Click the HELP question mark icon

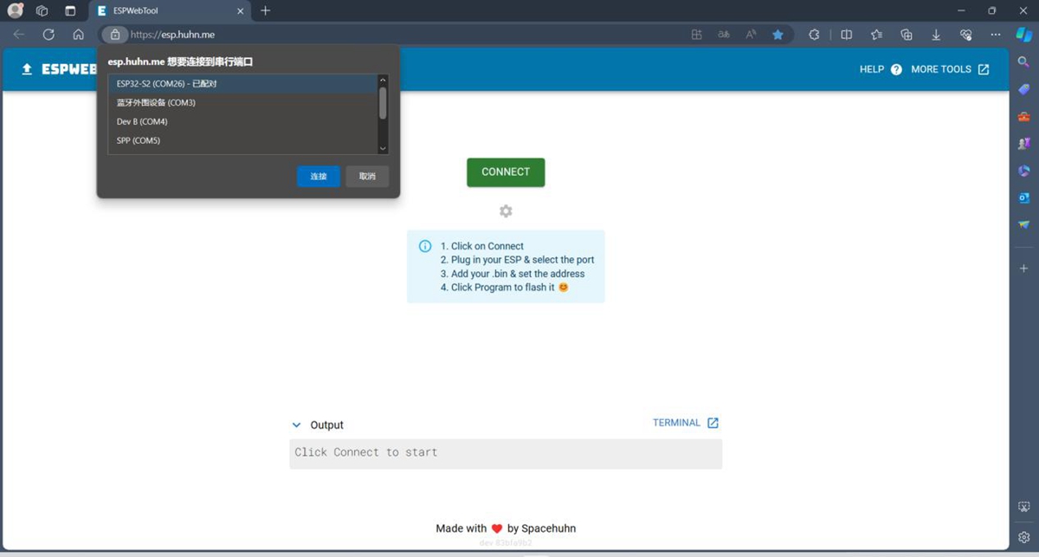(x=896, y=69)
